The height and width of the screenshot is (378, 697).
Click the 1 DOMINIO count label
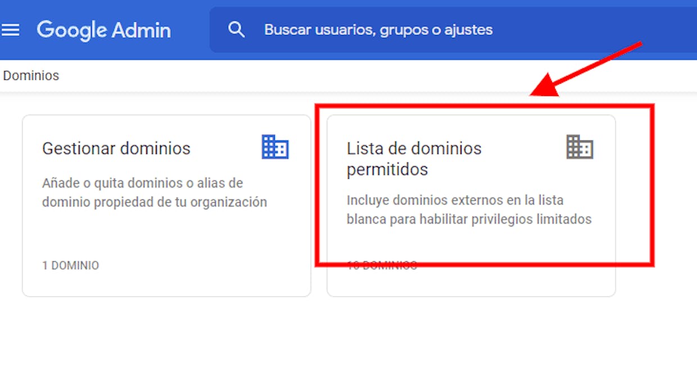[70, 266]
